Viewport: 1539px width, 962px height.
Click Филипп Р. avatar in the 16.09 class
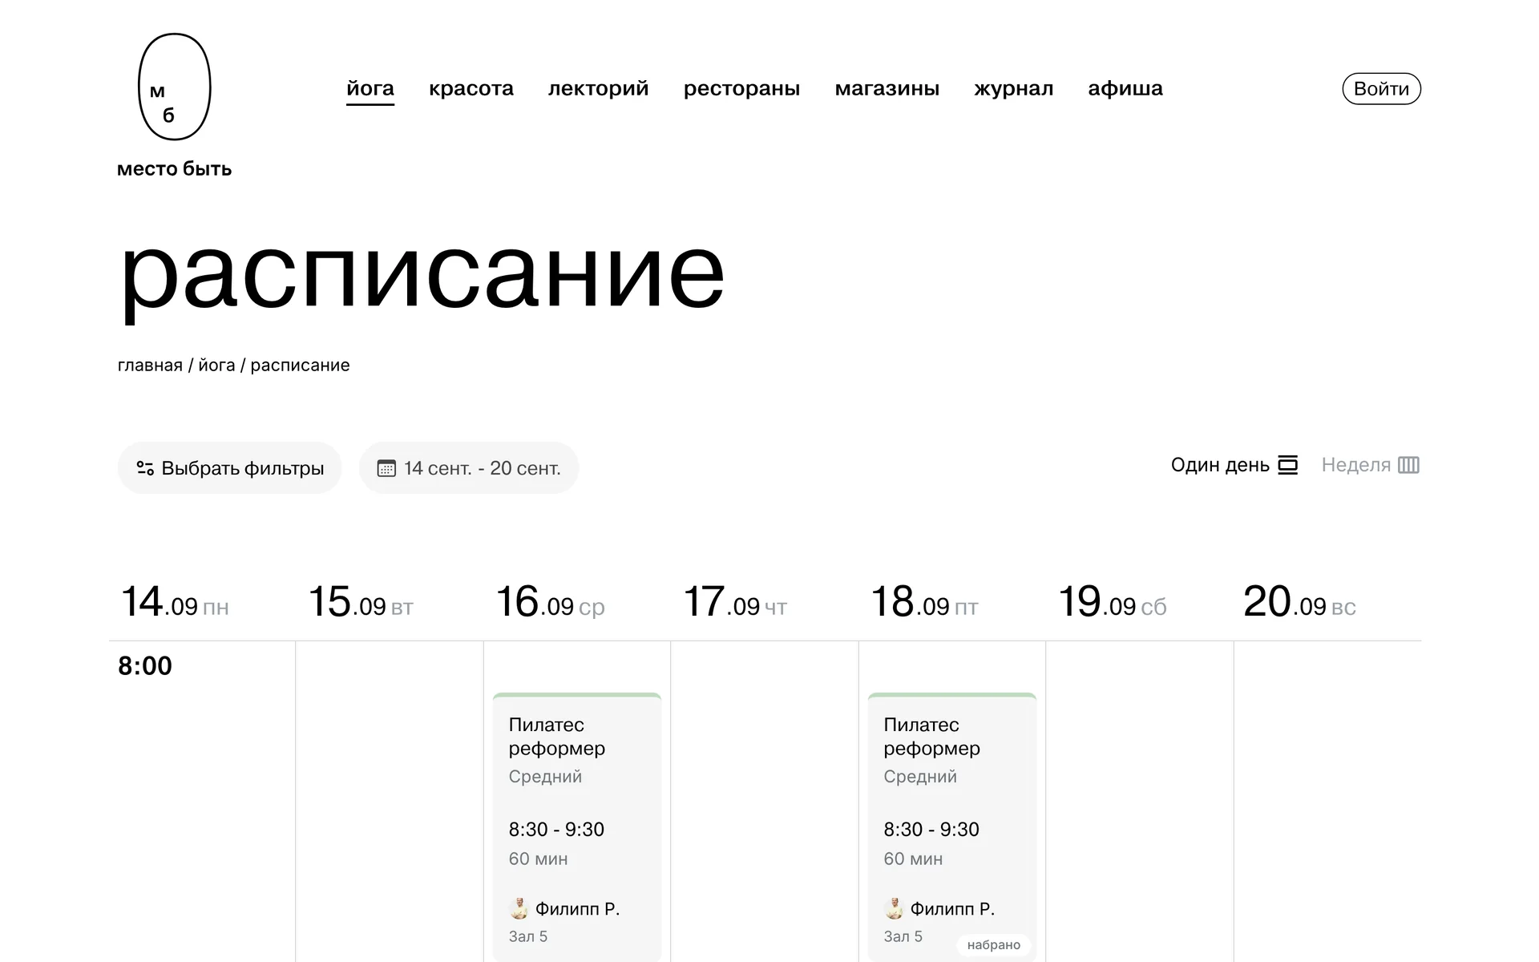(x=519, y=908)
